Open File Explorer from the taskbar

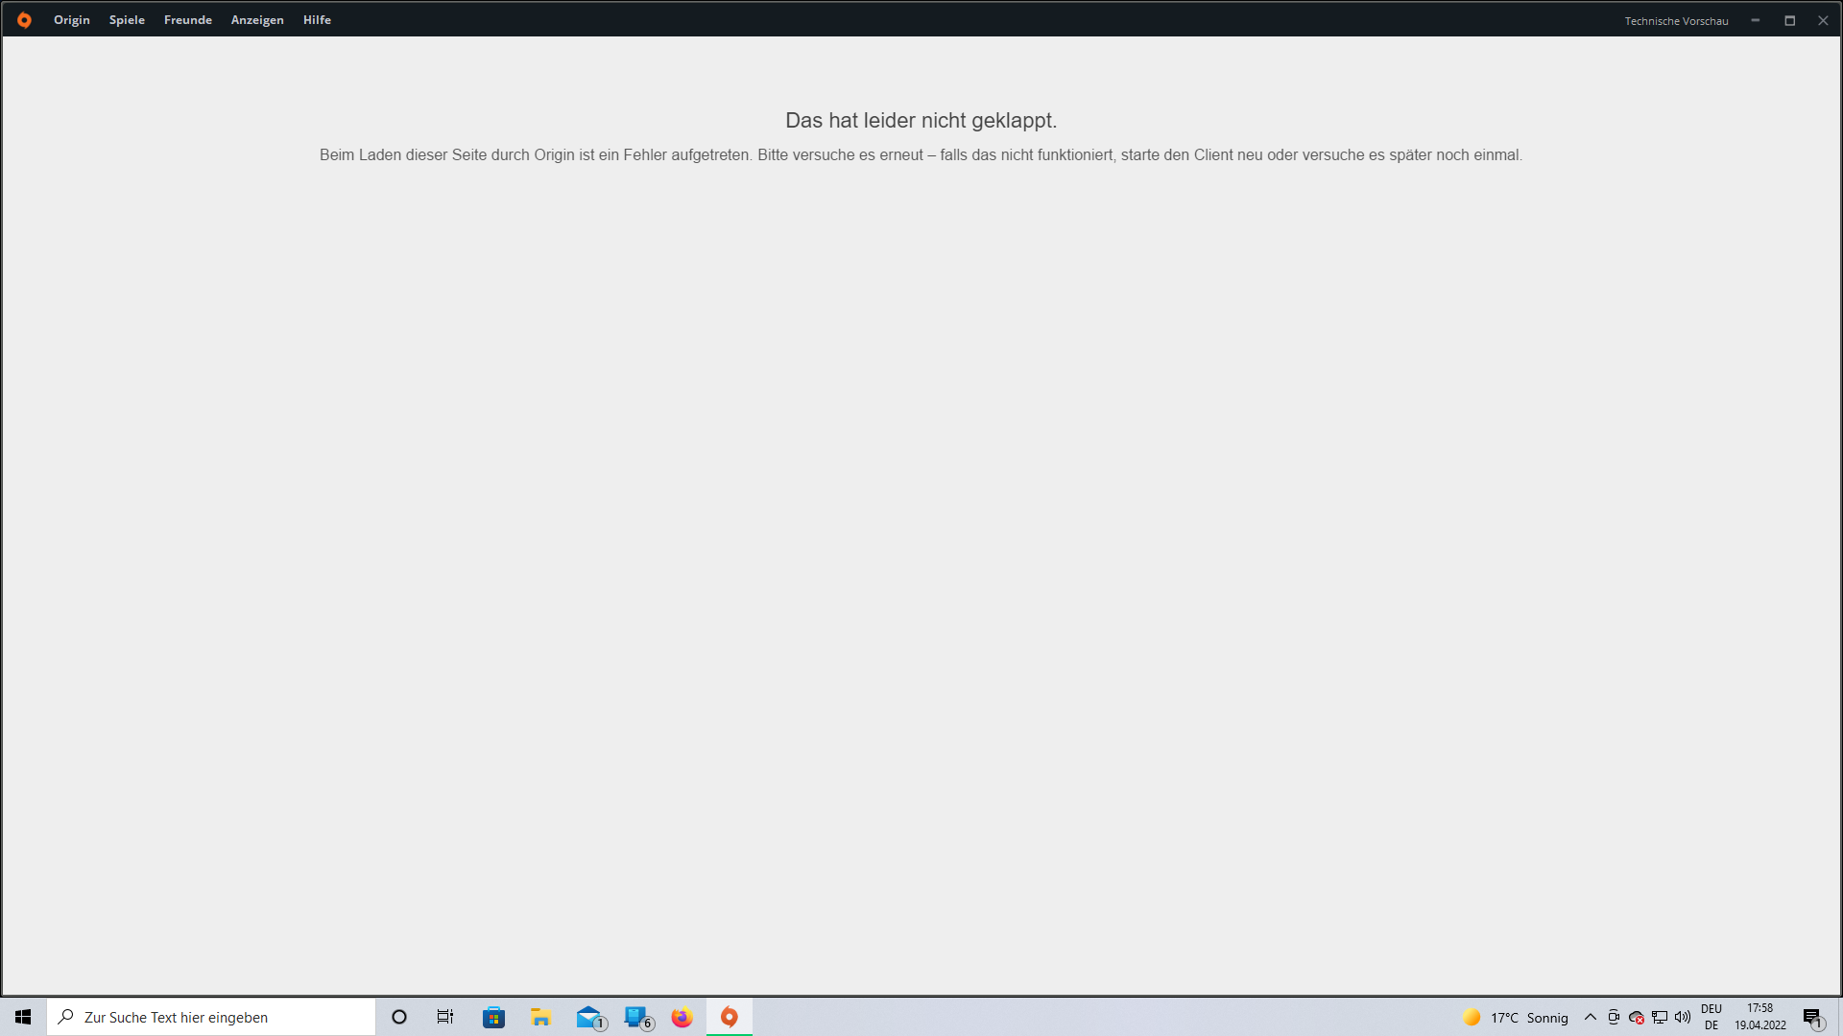540,1016
